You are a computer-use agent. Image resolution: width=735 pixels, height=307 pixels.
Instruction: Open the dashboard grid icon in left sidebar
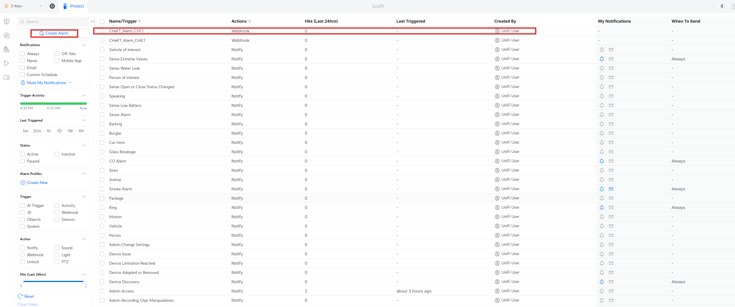coord(7,21)
